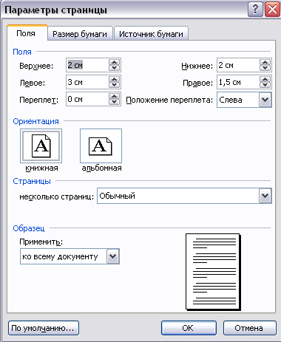Viewport: 281px width, 342px height.
Task: Click the page preview sample thumbnail
Action: pos(213,272)
